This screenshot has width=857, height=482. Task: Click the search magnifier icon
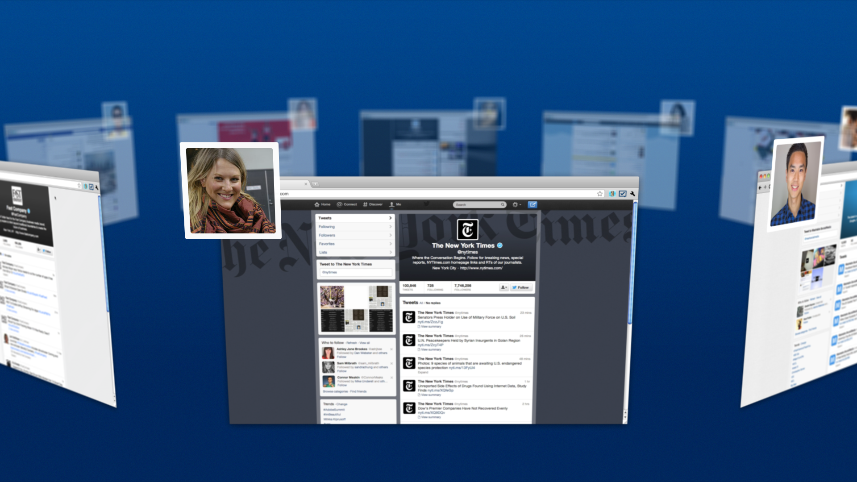(x=503, y=205)
